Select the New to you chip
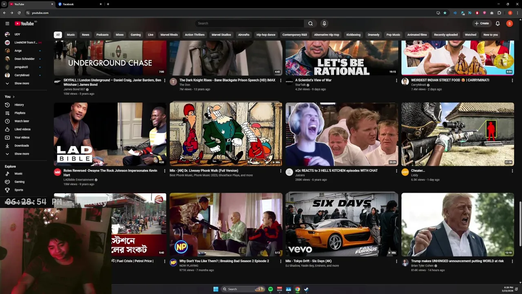Image resolution: width=522 pixels, height=294 pixels. [491, 35]
